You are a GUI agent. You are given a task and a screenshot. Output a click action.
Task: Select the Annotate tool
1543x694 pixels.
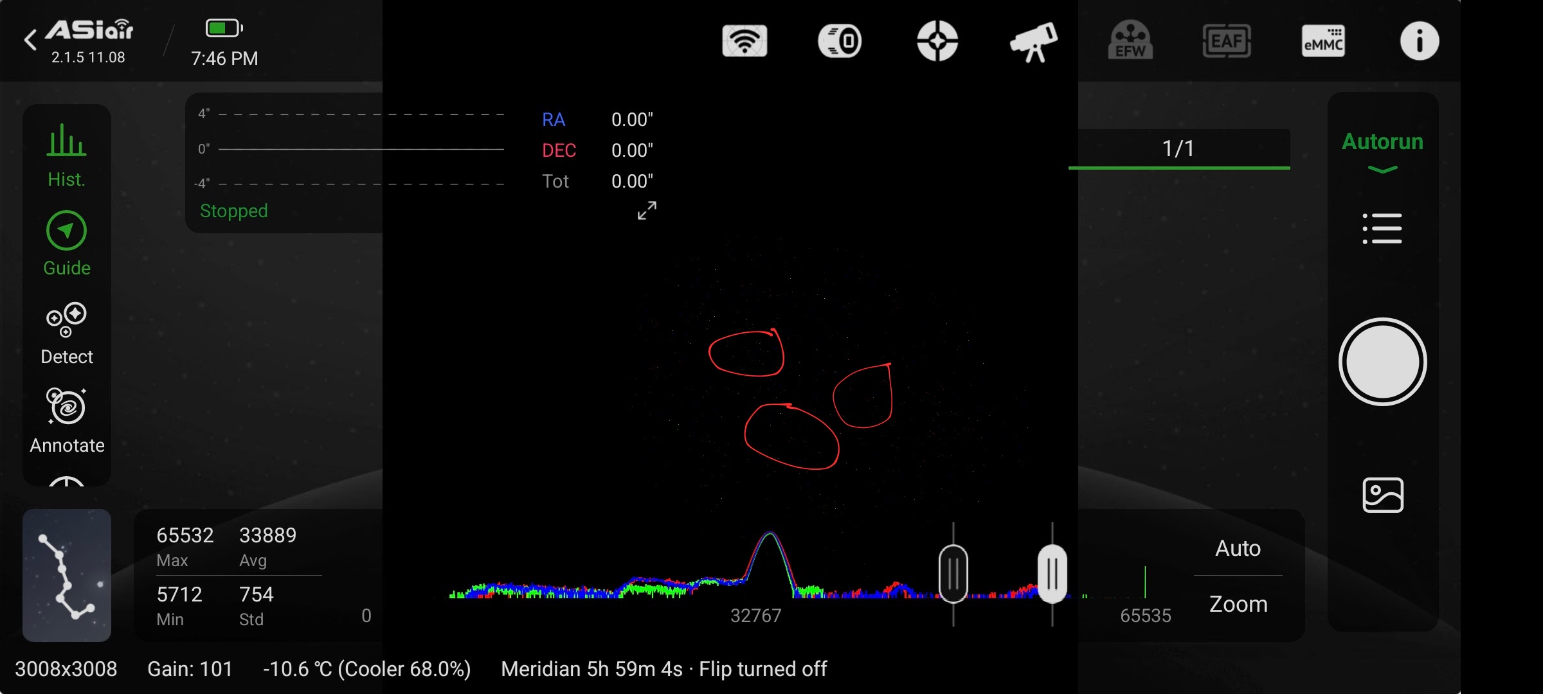tap(67, 421)
